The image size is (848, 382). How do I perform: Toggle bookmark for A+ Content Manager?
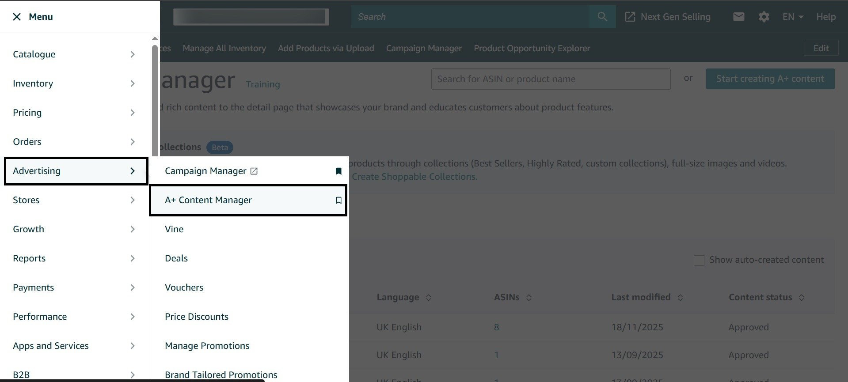[338, 200]
